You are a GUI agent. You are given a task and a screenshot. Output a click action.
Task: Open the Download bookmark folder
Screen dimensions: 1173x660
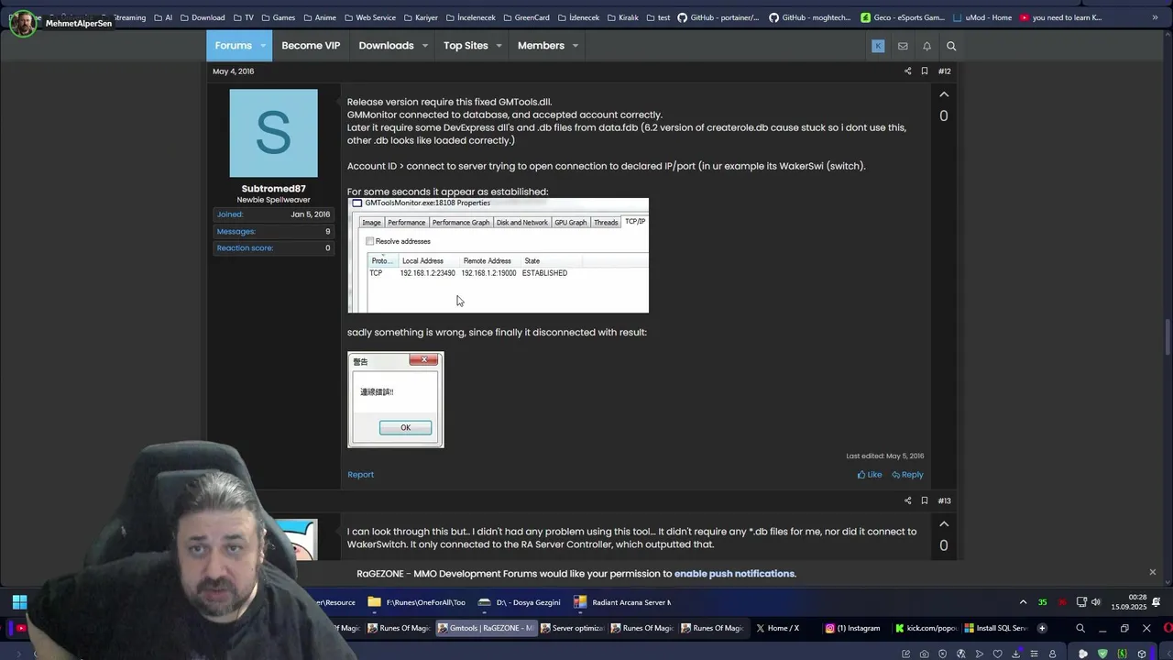[203, 17]
